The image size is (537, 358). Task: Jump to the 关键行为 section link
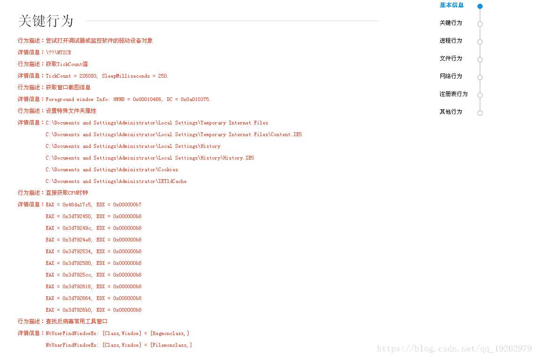point(451,23)
